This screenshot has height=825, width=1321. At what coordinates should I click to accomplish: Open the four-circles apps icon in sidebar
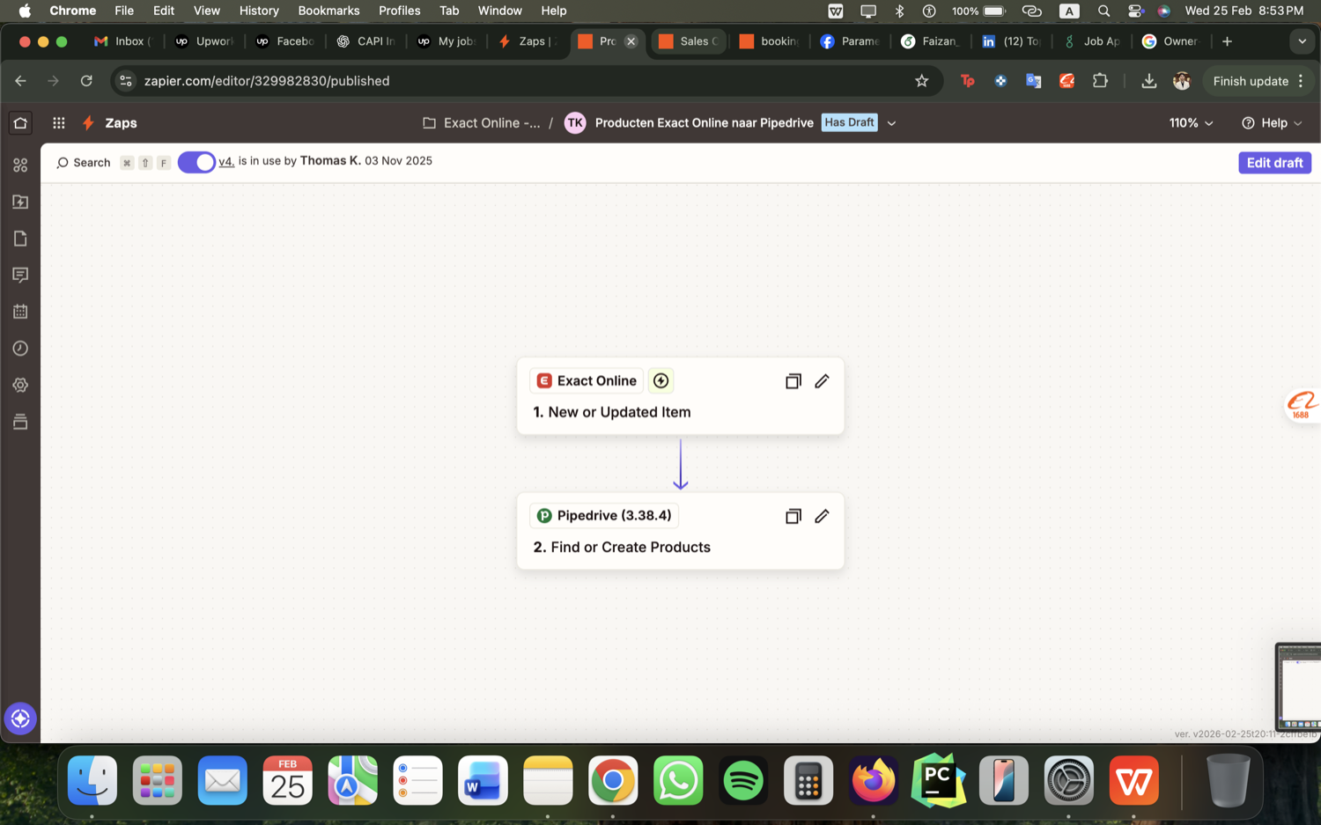pyautogui.click(x=20, y=166)
